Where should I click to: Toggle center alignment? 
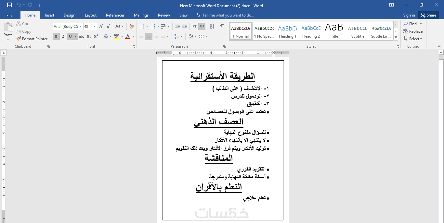[149, 36]
